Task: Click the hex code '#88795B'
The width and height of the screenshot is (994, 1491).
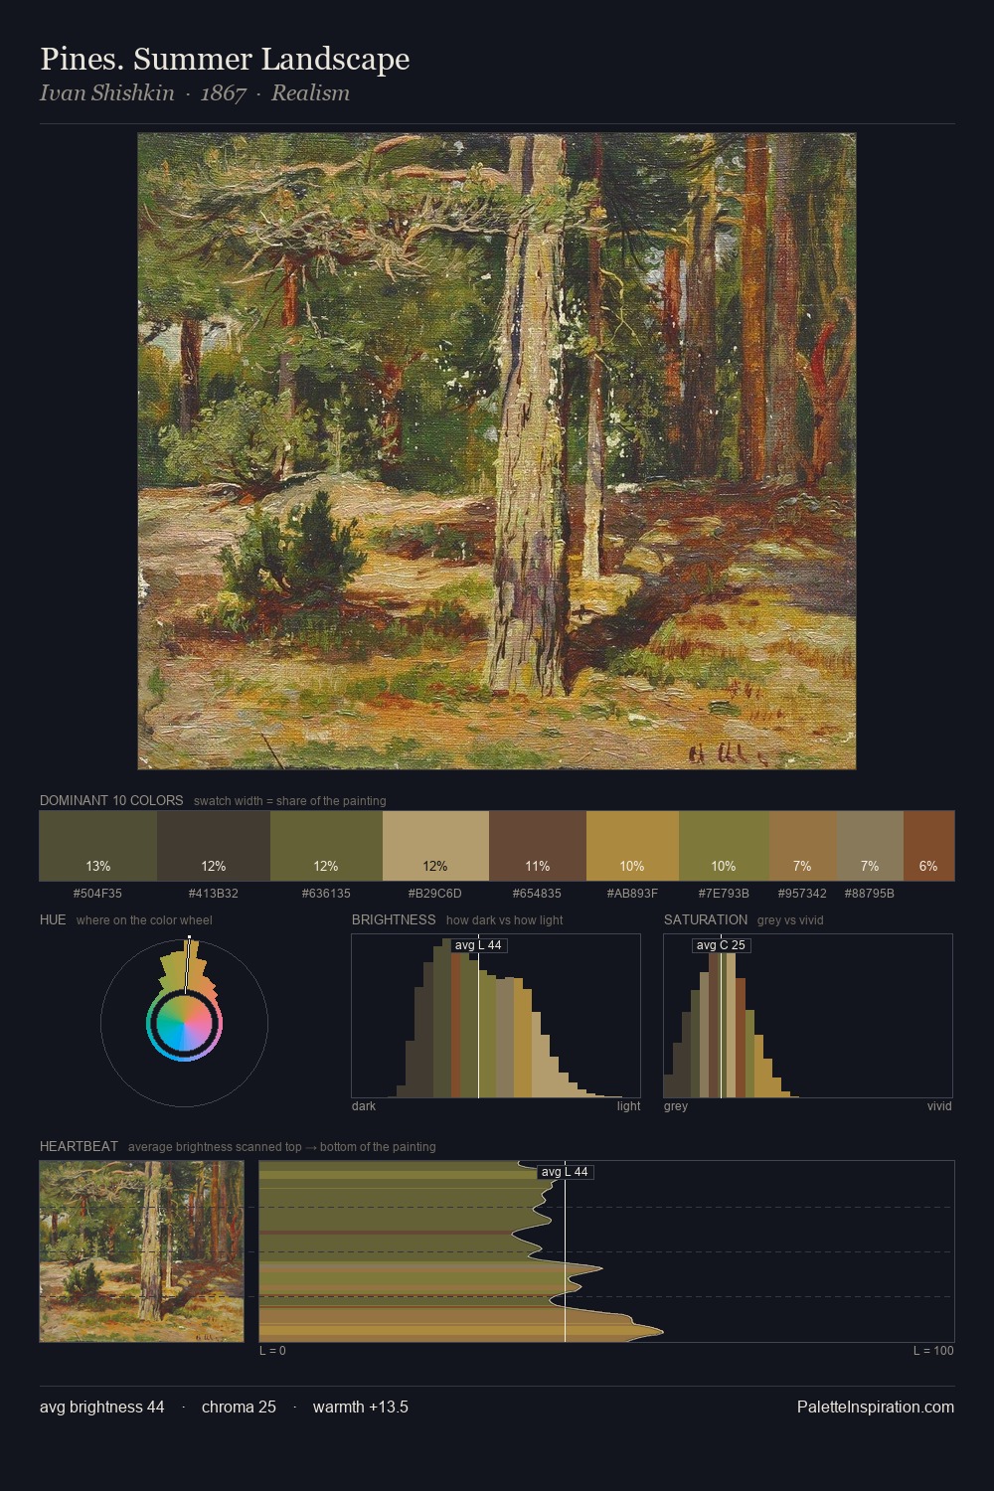Action: click(870, 894)
